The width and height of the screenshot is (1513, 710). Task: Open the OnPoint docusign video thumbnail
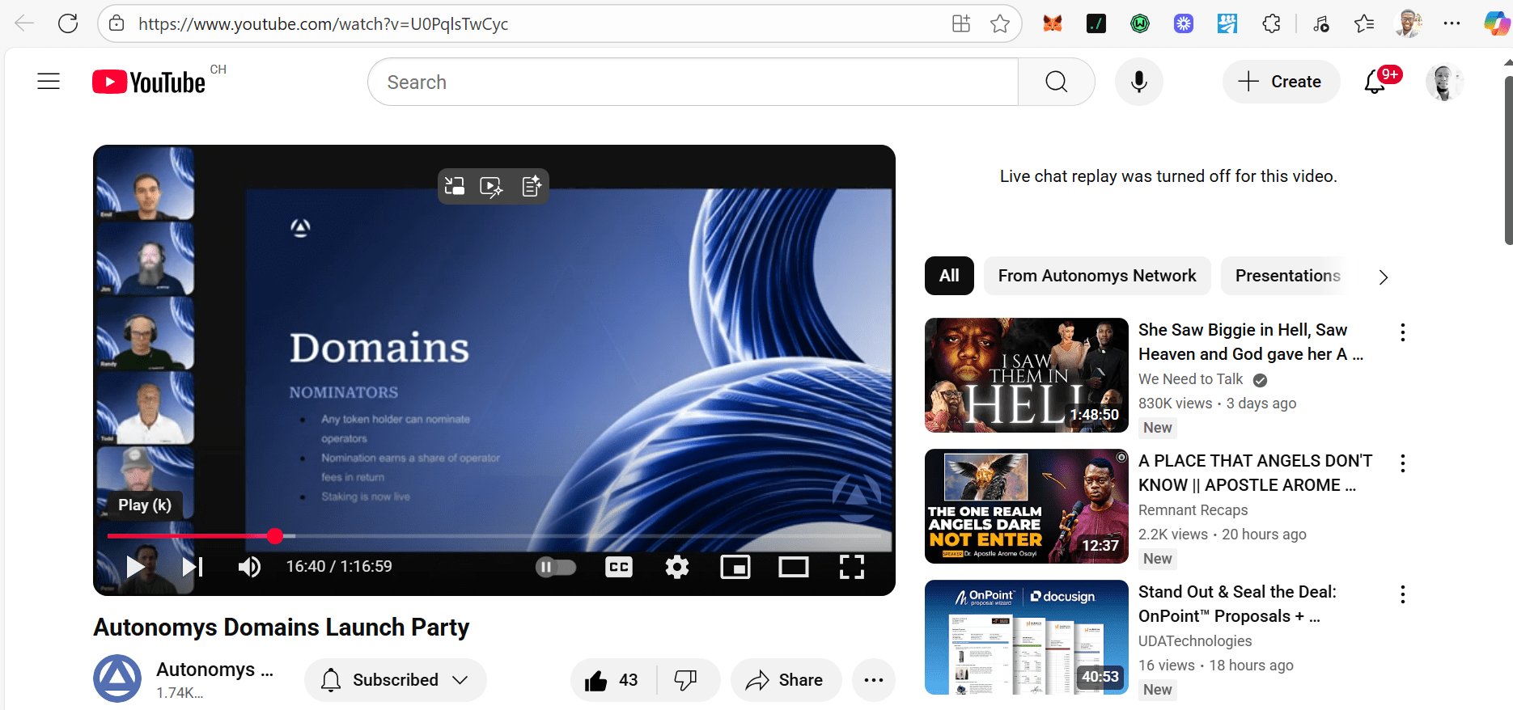1027,637
